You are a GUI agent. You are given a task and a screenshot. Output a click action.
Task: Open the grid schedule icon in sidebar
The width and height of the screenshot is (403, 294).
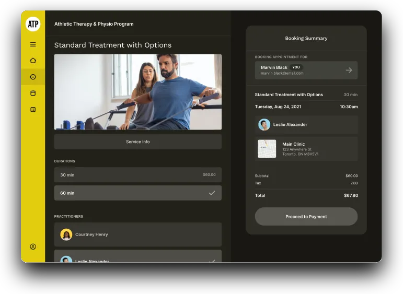pyautogui.click(x=33, y=110)
